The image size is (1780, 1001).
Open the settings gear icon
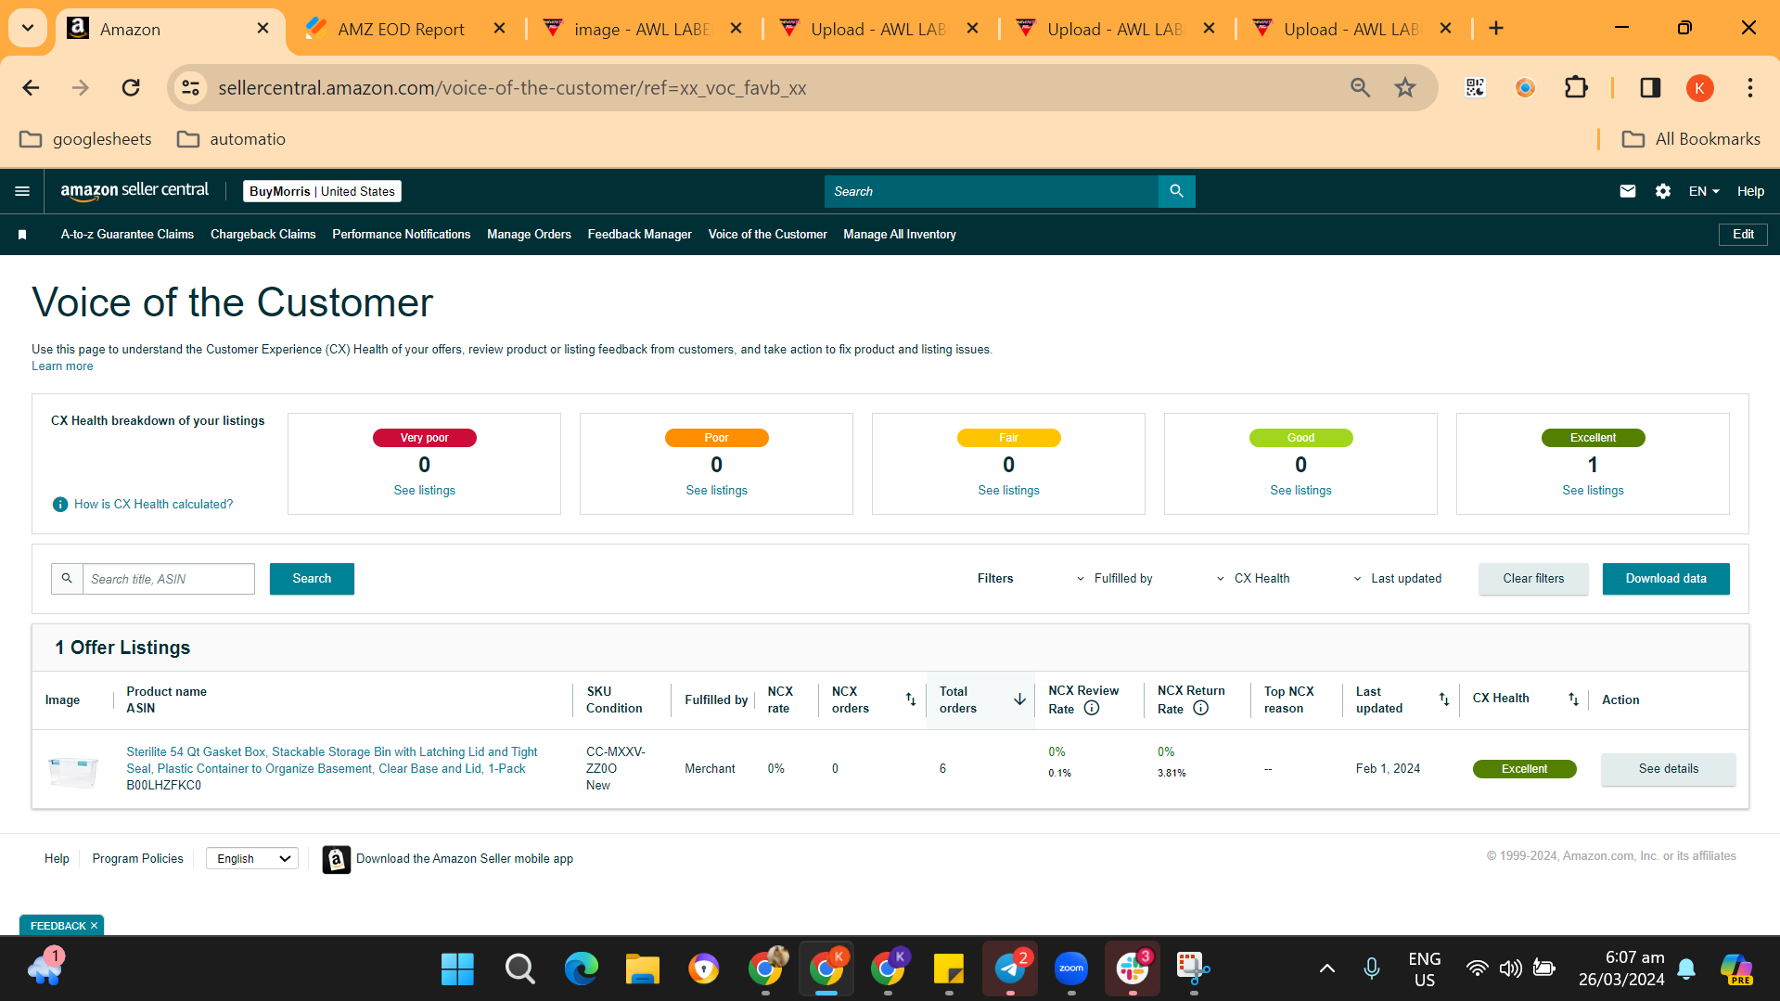pyautogui.click(x=1662, y=191)
